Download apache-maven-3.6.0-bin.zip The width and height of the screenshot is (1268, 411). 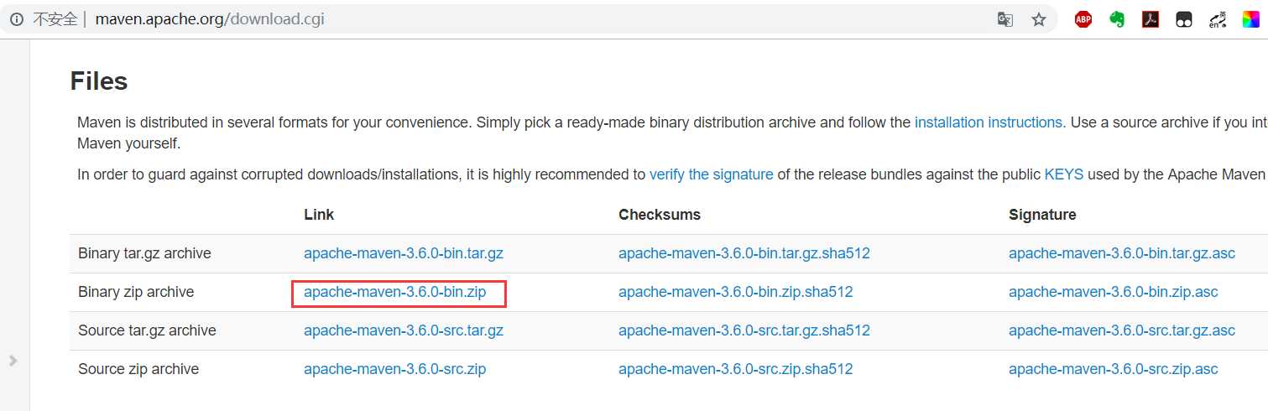coord(394,292)
